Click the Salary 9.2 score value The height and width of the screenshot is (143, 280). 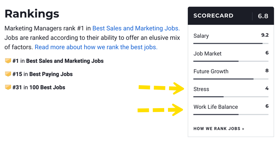pos(265,35)
